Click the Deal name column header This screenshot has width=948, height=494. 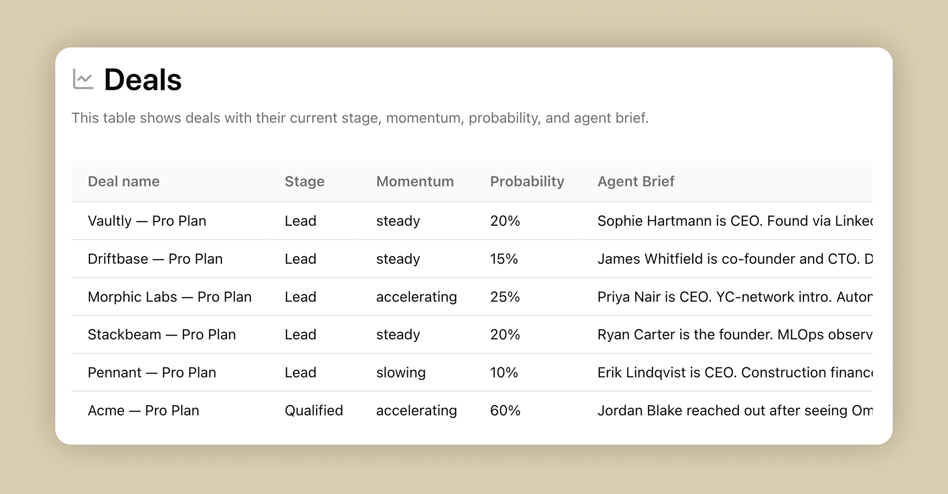coord(123,181)
